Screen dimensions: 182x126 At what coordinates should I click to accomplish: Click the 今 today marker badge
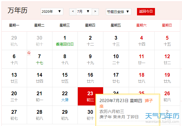coord(29,53)
